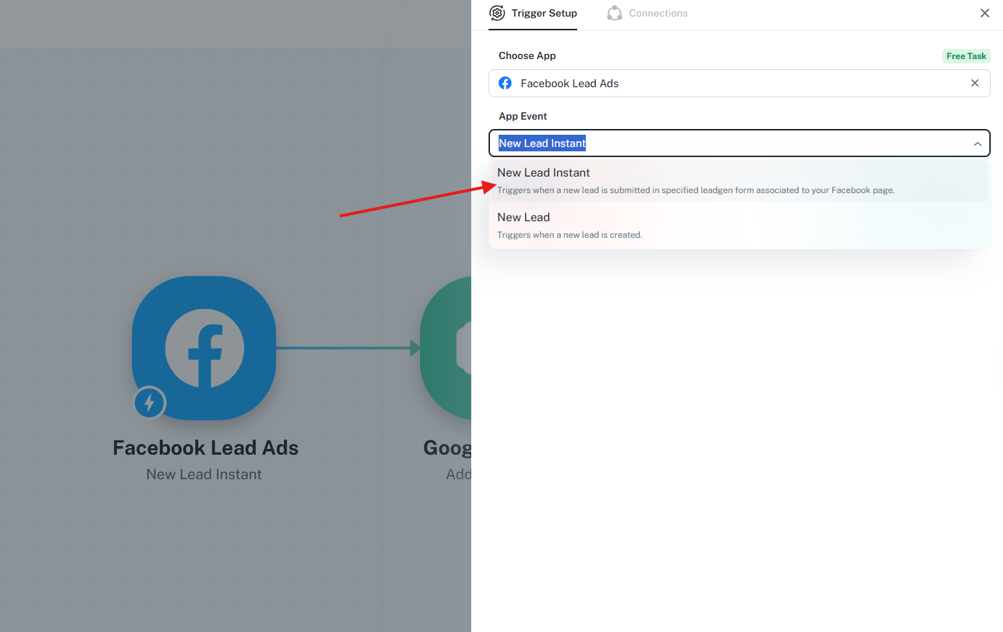Click the Facebook Lead Ads node title
Image resolution: width=1003 pixels, height=632 pixels.
coord(205,448)
